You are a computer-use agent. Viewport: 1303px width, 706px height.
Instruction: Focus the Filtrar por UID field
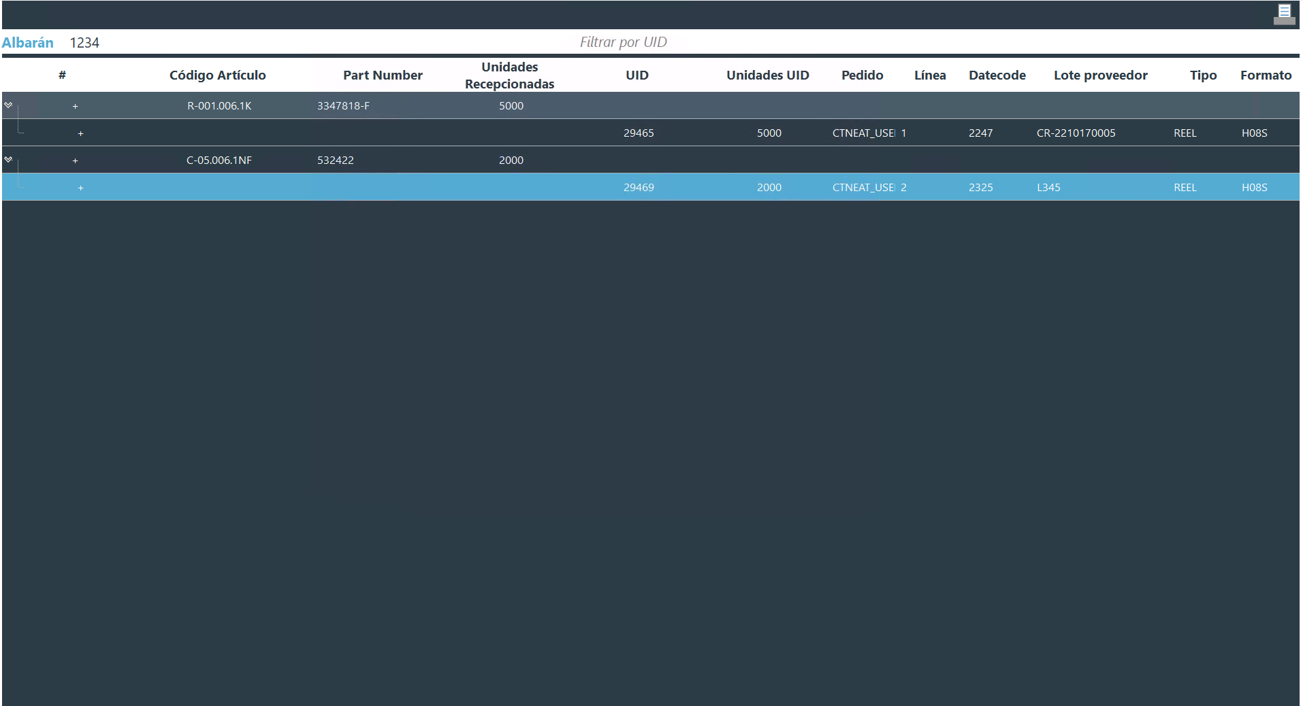pos(623,42)
